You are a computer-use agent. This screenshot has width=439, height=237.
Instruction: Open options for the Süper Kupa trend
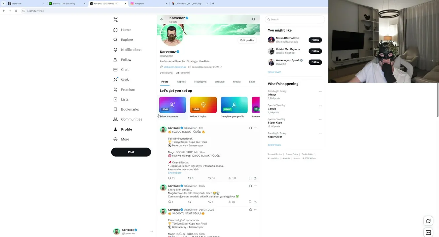click(x=320, y=120)
